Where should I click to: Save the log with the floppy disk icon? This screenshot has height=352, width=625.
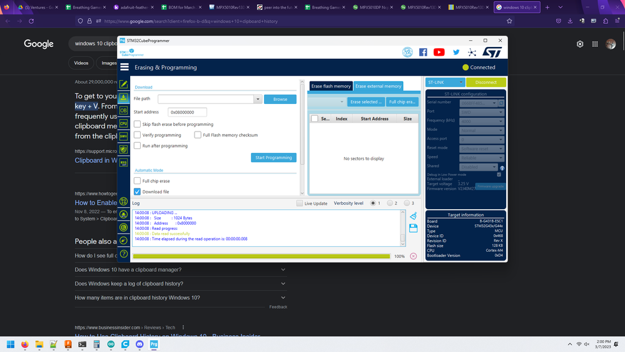click(414, 228)
